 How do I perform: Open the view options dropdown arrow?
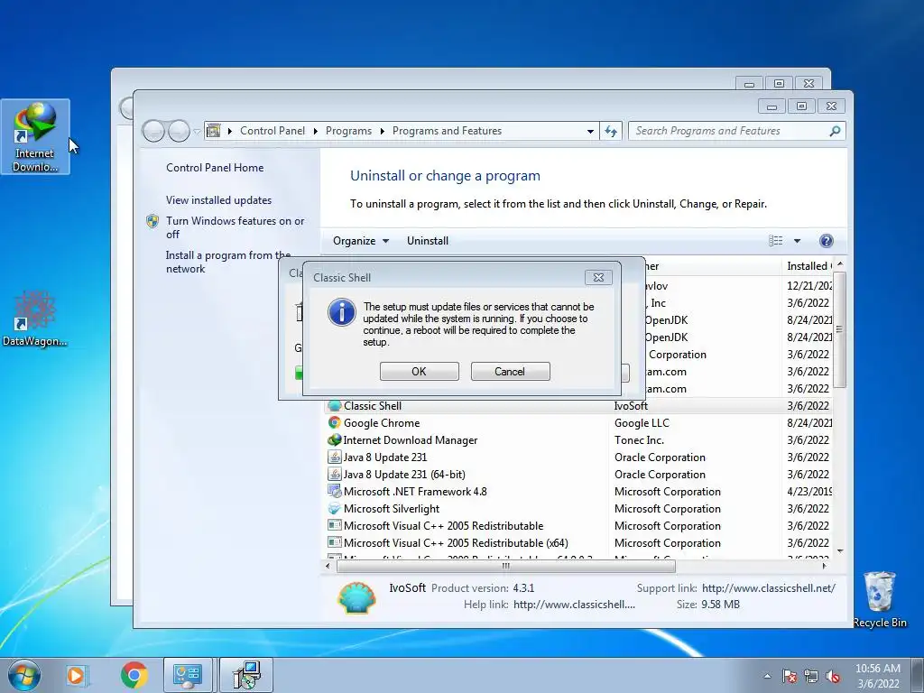797,240
